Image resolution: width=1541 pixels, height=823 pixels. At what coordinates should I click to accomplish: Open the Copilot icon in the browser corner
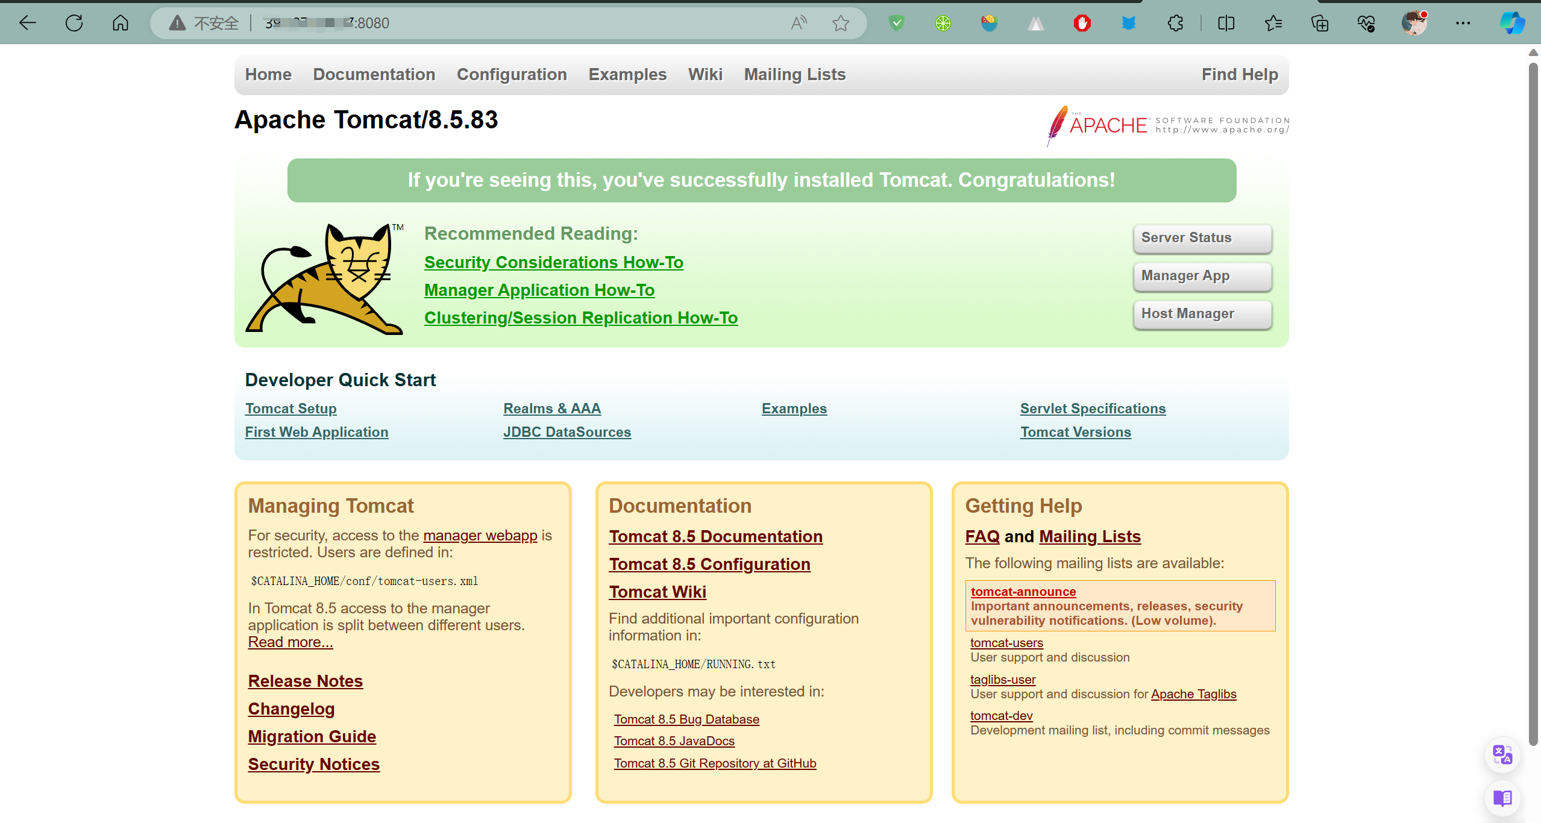coord(1512,23)
